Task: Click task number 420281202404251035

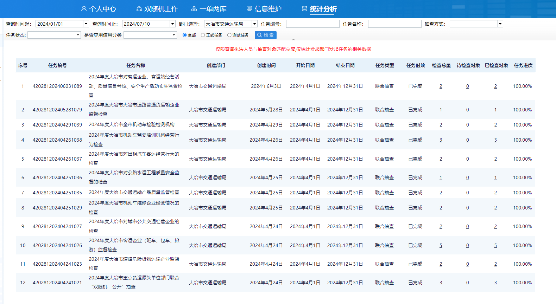Action: point(57,193)
